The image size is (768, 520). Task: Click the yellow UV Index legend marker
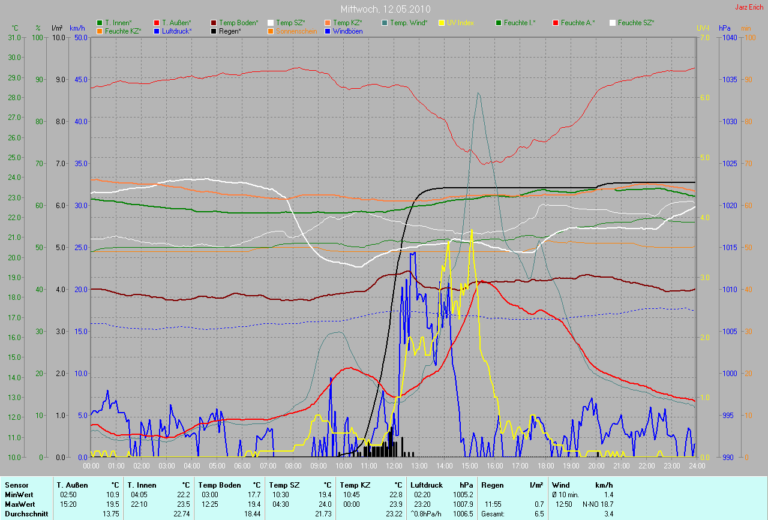(x=442, y=23)
